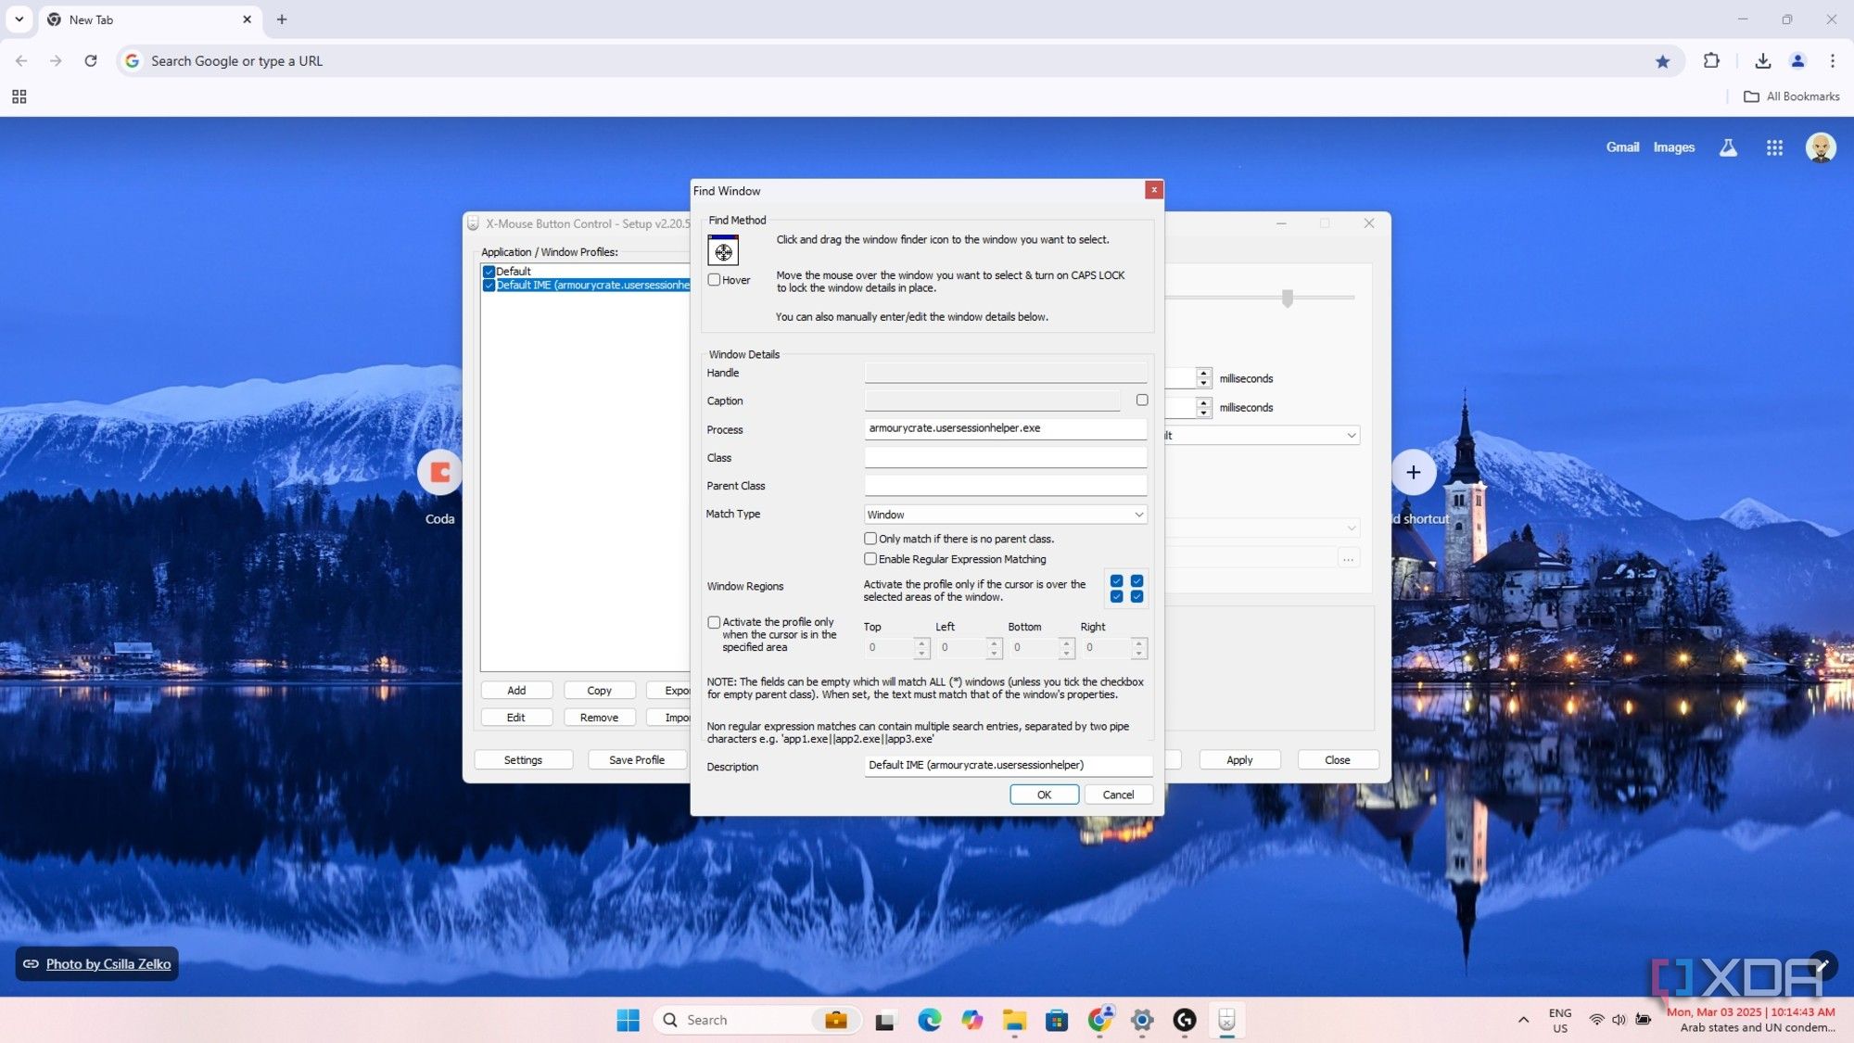Open dropdown below the milliseconds fields
The height and width of the screenshot is (1043, 1854).
click(x=1352, y=436)
